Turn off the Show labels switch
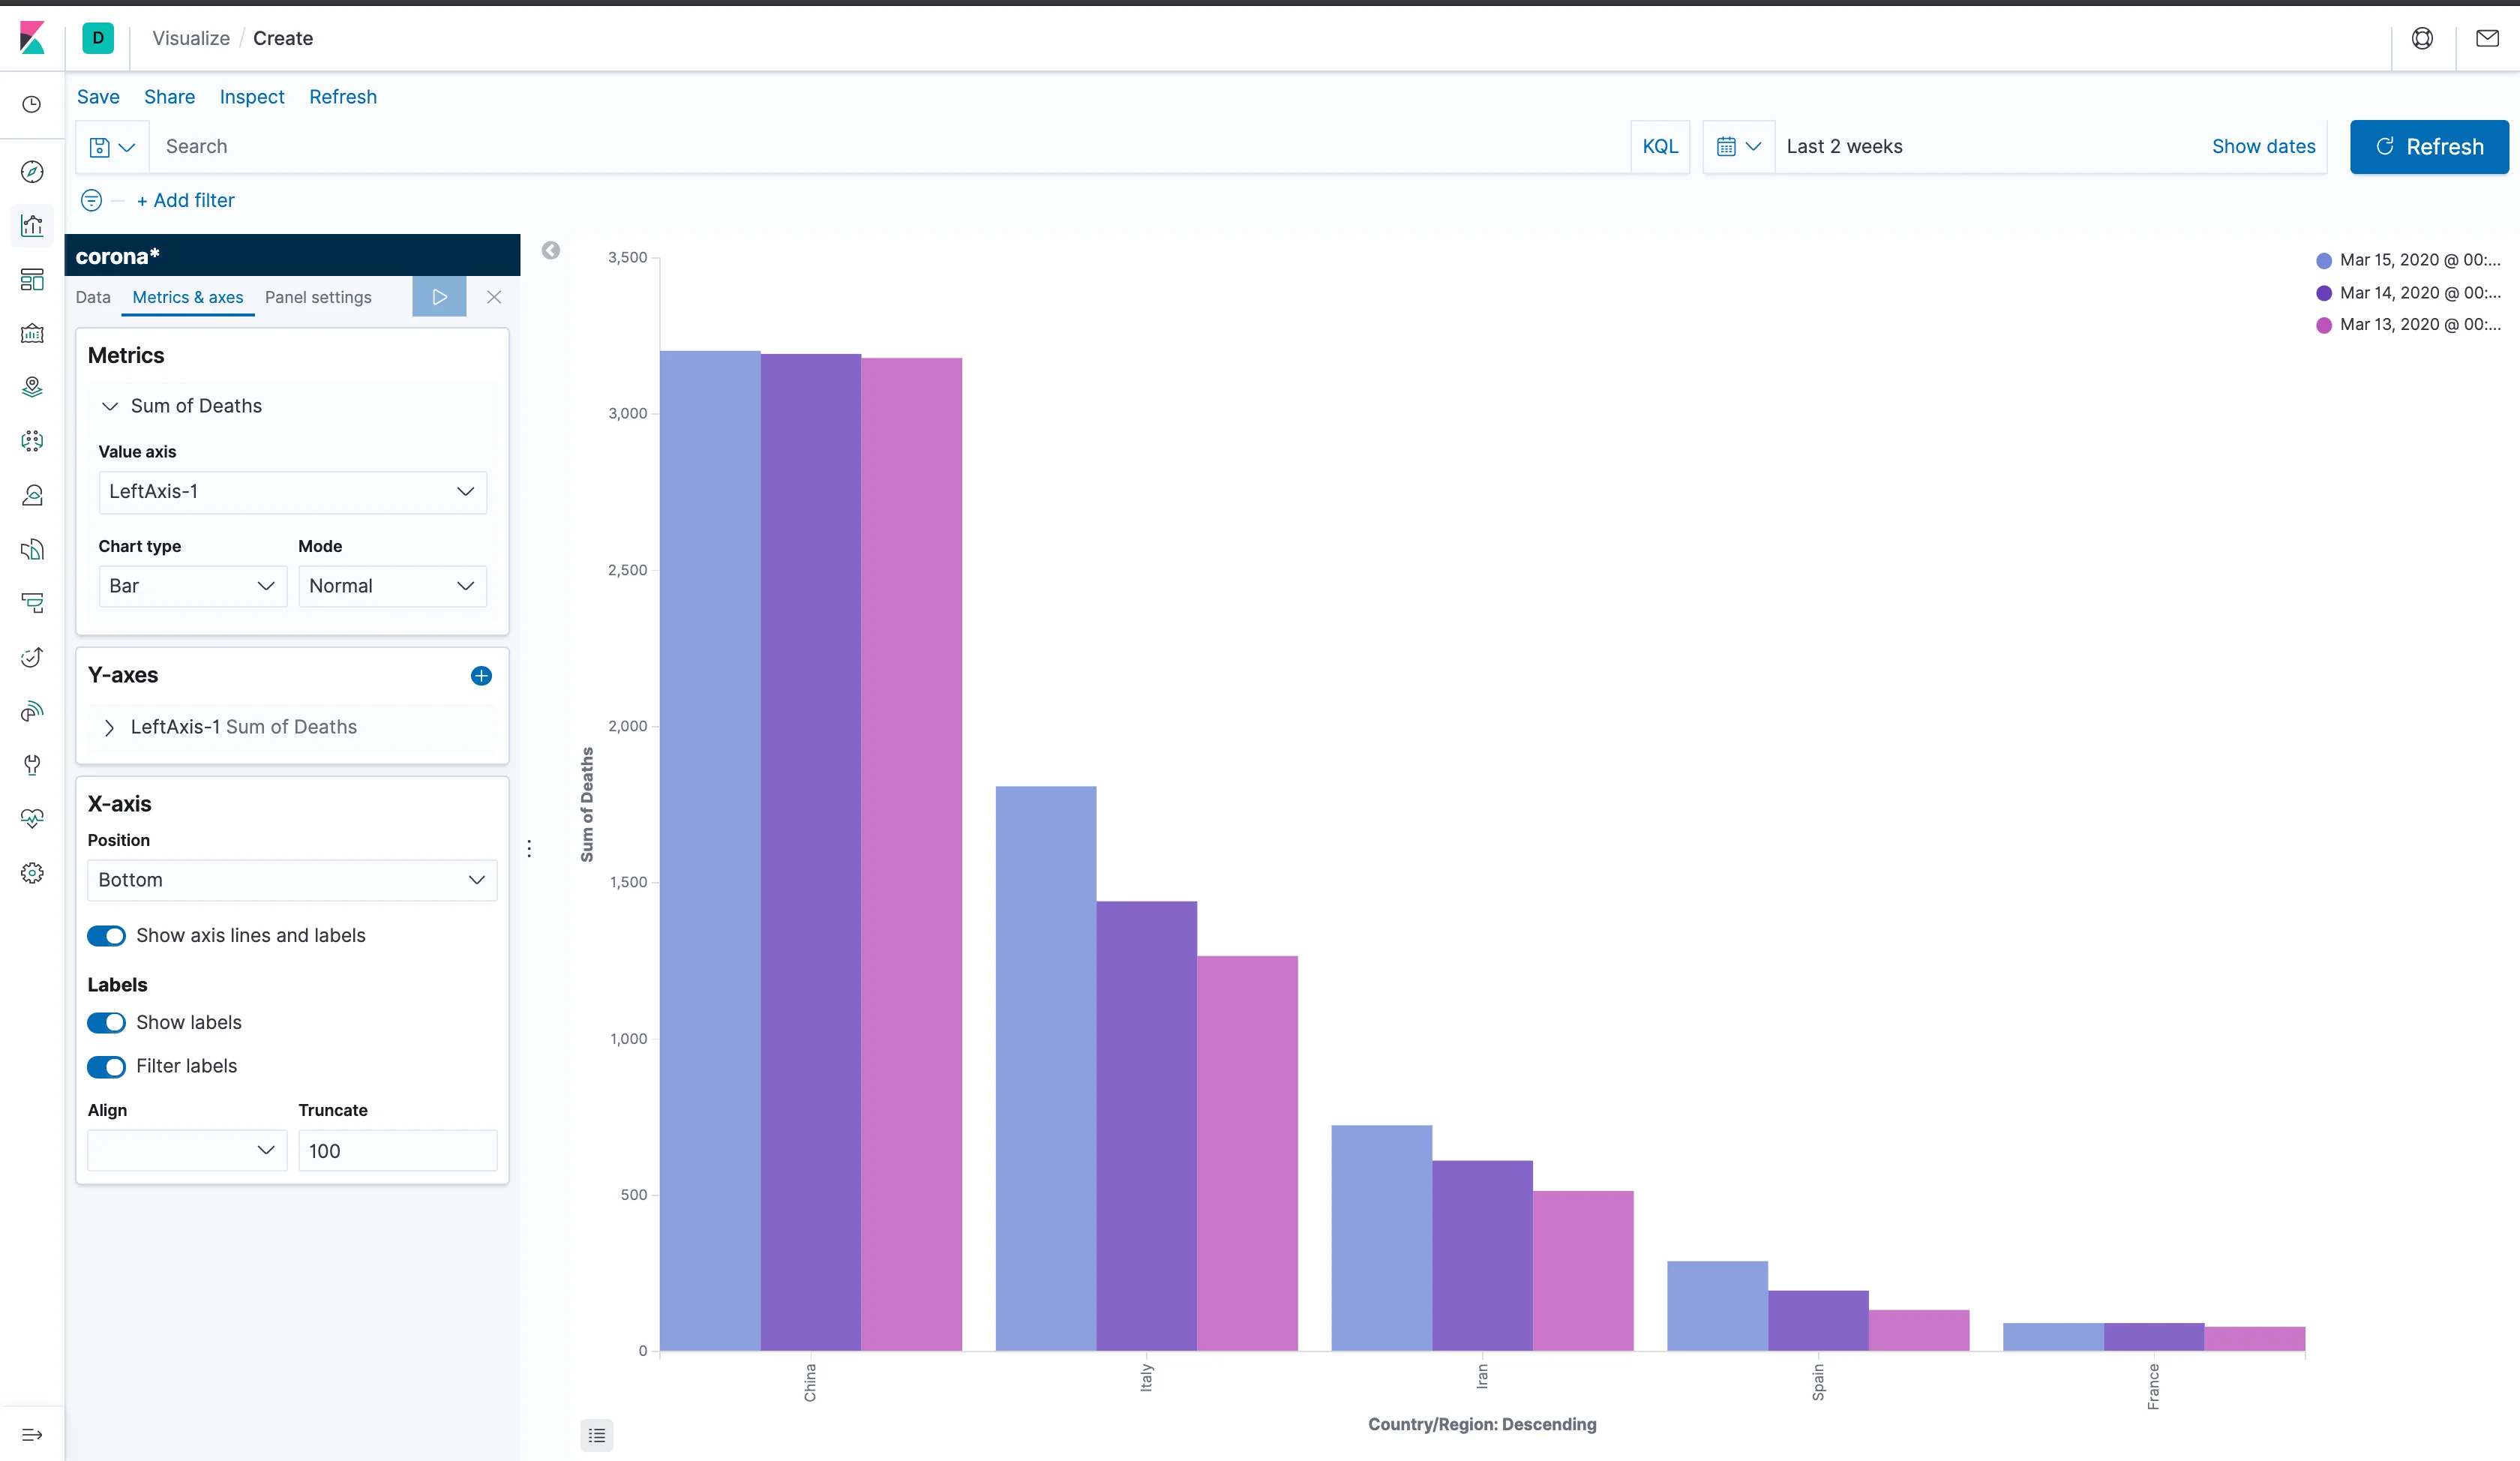 click(107, 1022)
